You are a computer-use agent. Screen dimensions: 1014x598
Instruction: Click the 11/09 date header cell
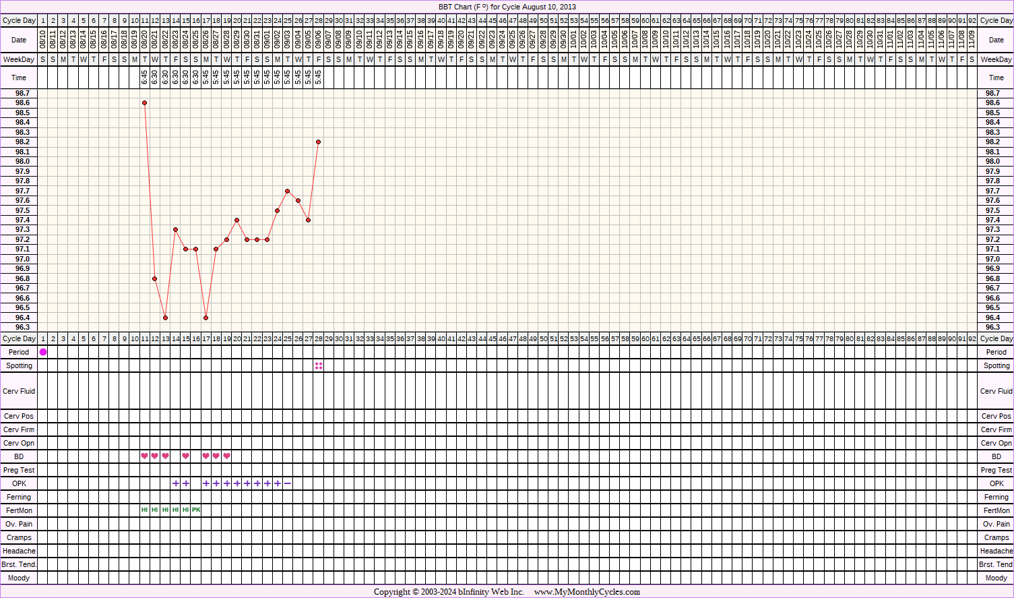(972, 40)
